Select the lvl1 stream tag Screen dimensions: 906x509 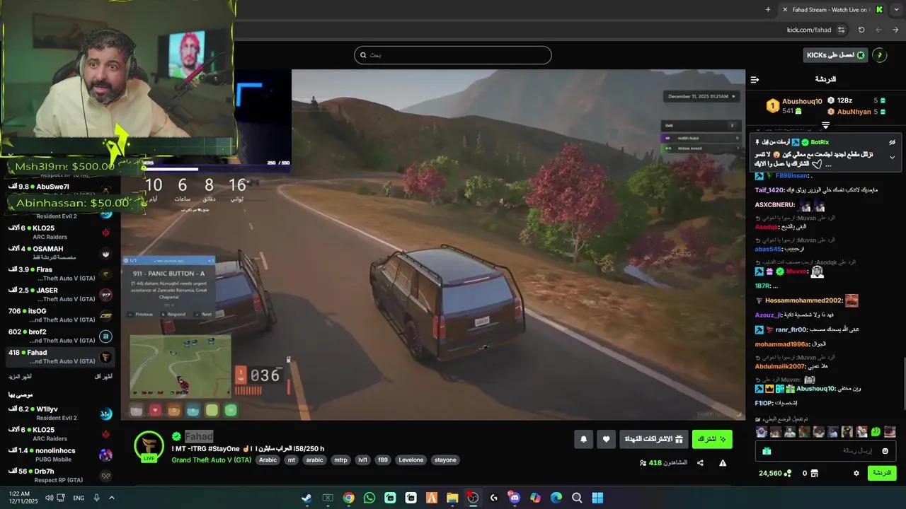click(363, 460)
